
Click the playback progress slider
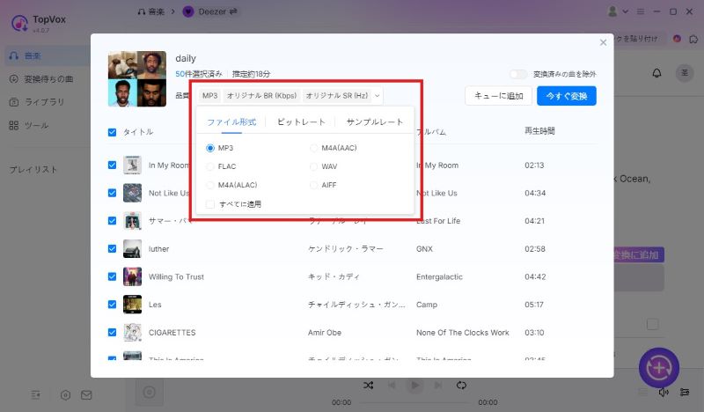pyautogui.click(x=414, y=402)
